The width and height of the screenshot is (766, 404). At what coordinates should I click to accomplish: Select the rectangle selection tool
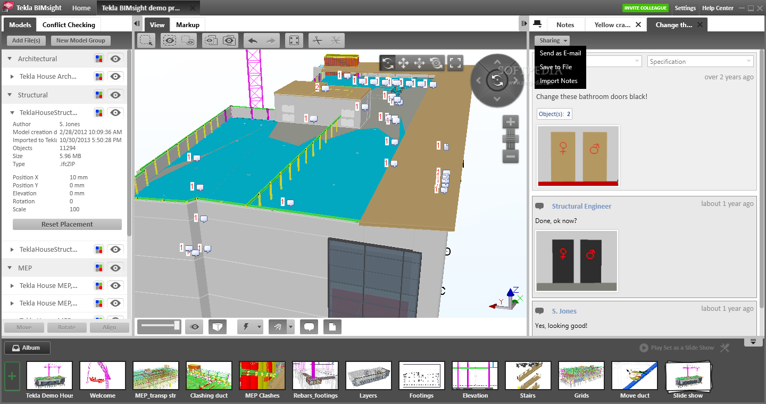(x=146, y=40)
